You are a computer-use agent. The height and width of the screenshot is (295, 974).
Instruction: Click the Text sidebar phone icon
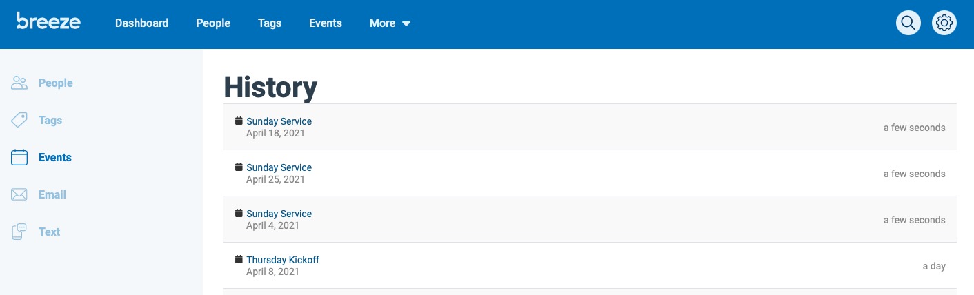(19, 232)
